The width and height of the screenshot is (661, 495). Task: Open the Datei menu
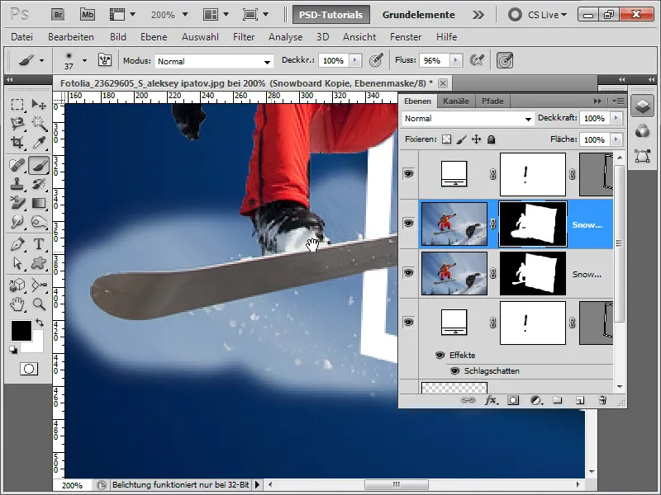[x=22, y=37]
